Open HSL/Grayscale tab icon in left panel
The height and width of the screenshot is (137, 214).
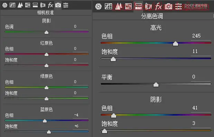click(28, 5)
